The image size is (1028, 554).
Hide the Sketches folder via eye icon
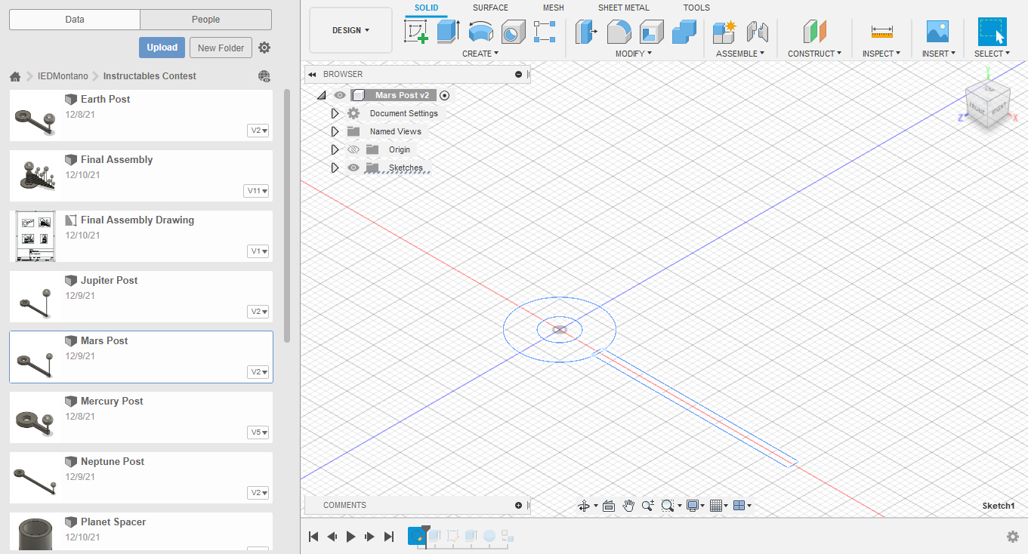353,168
